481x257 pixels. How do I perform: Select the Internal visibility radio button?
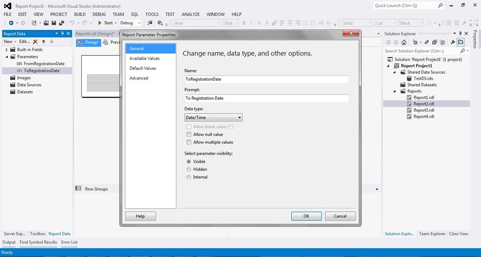pos(189,177)
